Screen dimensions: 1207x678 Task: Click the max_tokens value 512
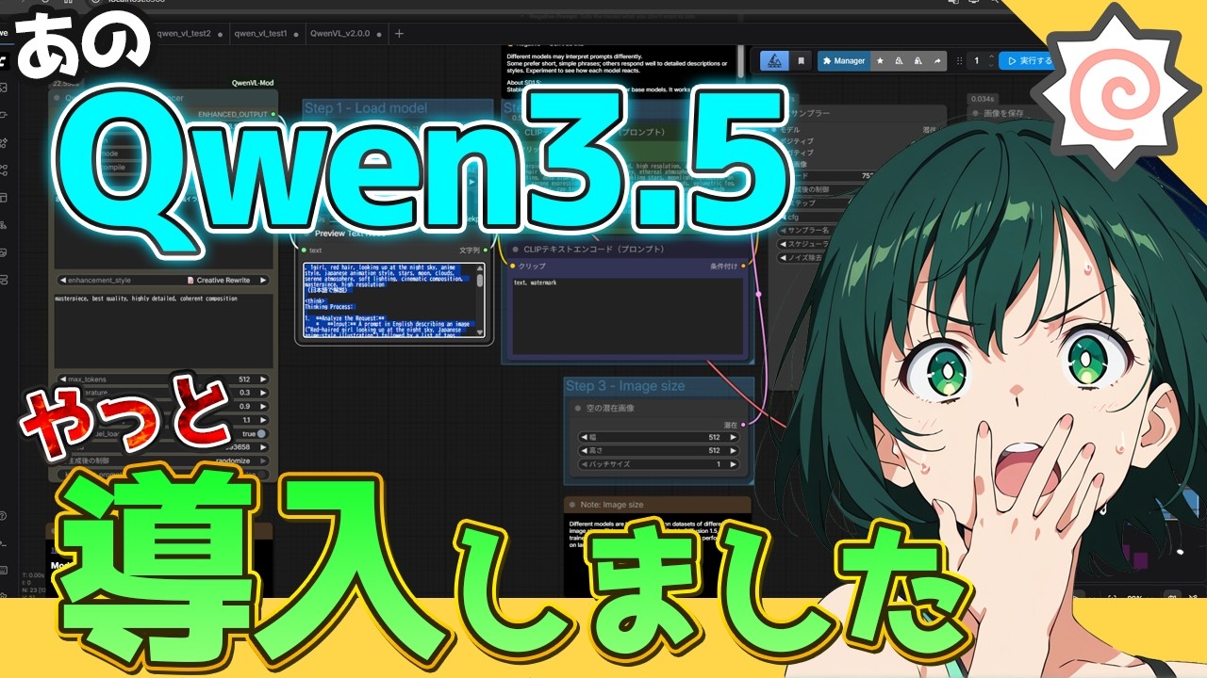(x=244, y=379)
